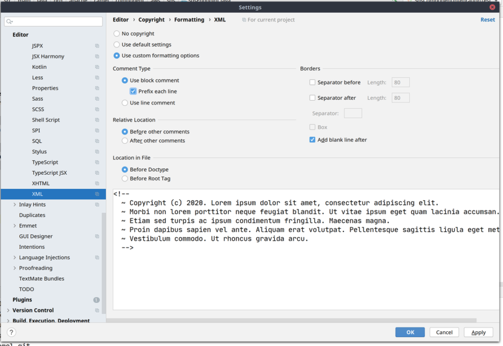The image size is (503, 346).
Task: Choose Use line comment option
Action: tap(125, 103)
